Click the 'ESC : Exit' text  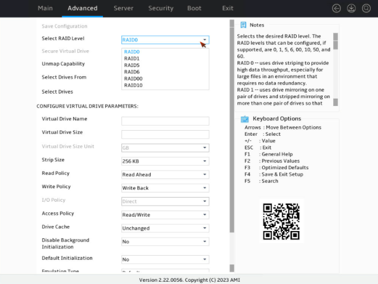(x=258, y=148)
